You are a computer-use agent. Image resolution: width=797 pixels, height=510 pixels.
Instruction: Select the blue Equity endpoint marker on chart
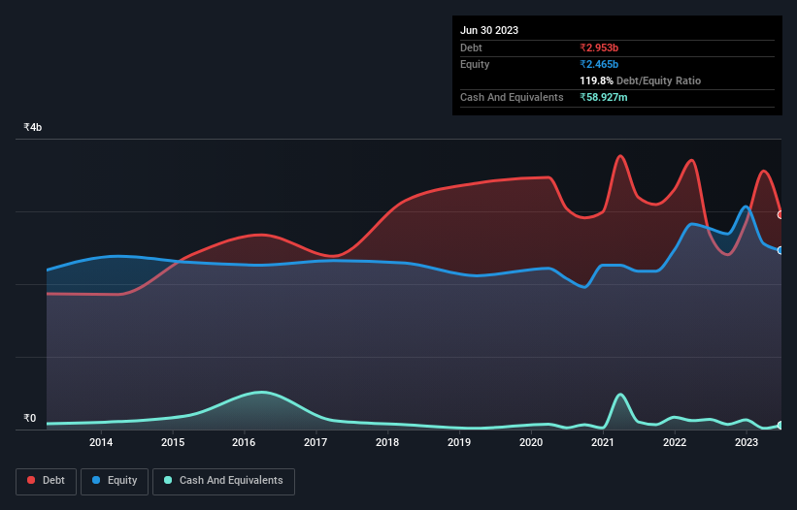pos(780,250)
